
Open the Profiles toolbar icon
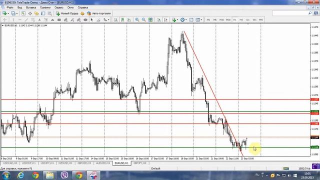point(13,13)
